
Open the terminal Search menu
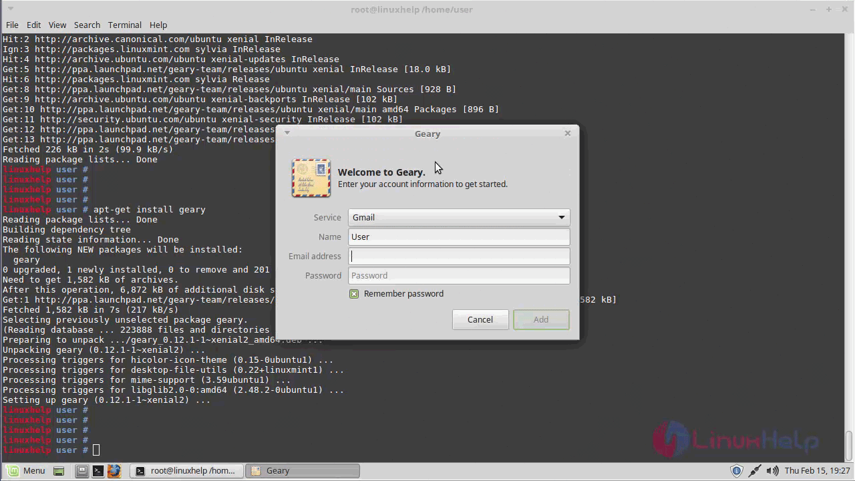pos(87,25)
